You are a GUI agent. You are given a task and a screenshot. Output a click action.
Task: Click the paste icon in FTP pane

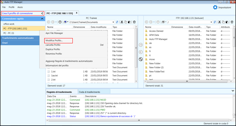pyautogui.click(x=227, y=22)
